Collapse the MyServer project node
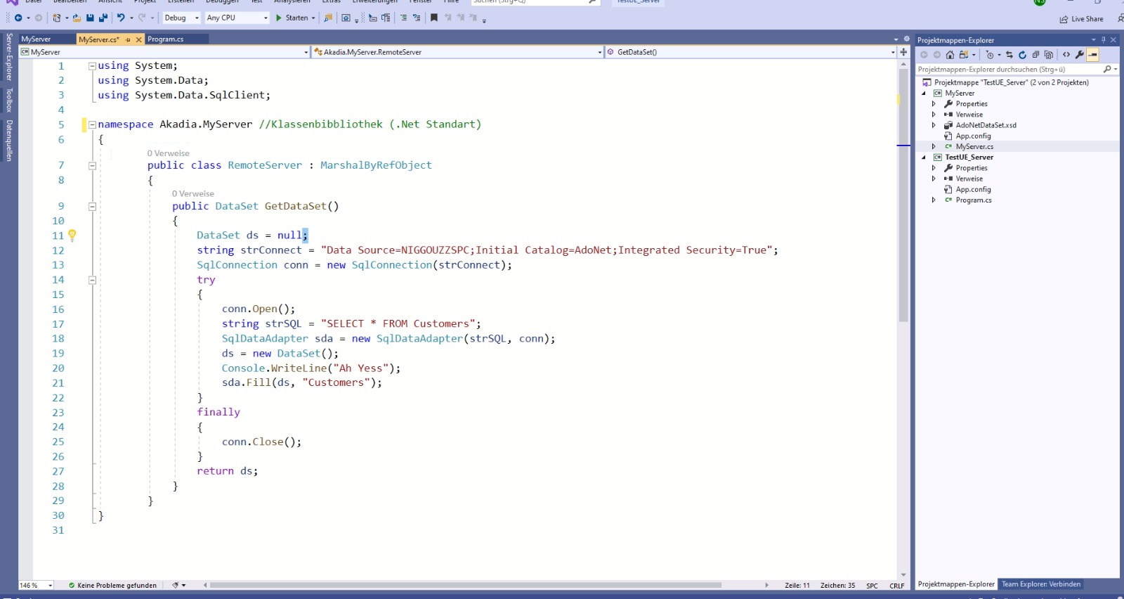Viewport: 1124px width, 599px height. [x=924, y=94]
